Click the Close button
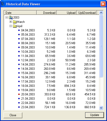The image size is (107, 121). [x=13, y=115]
